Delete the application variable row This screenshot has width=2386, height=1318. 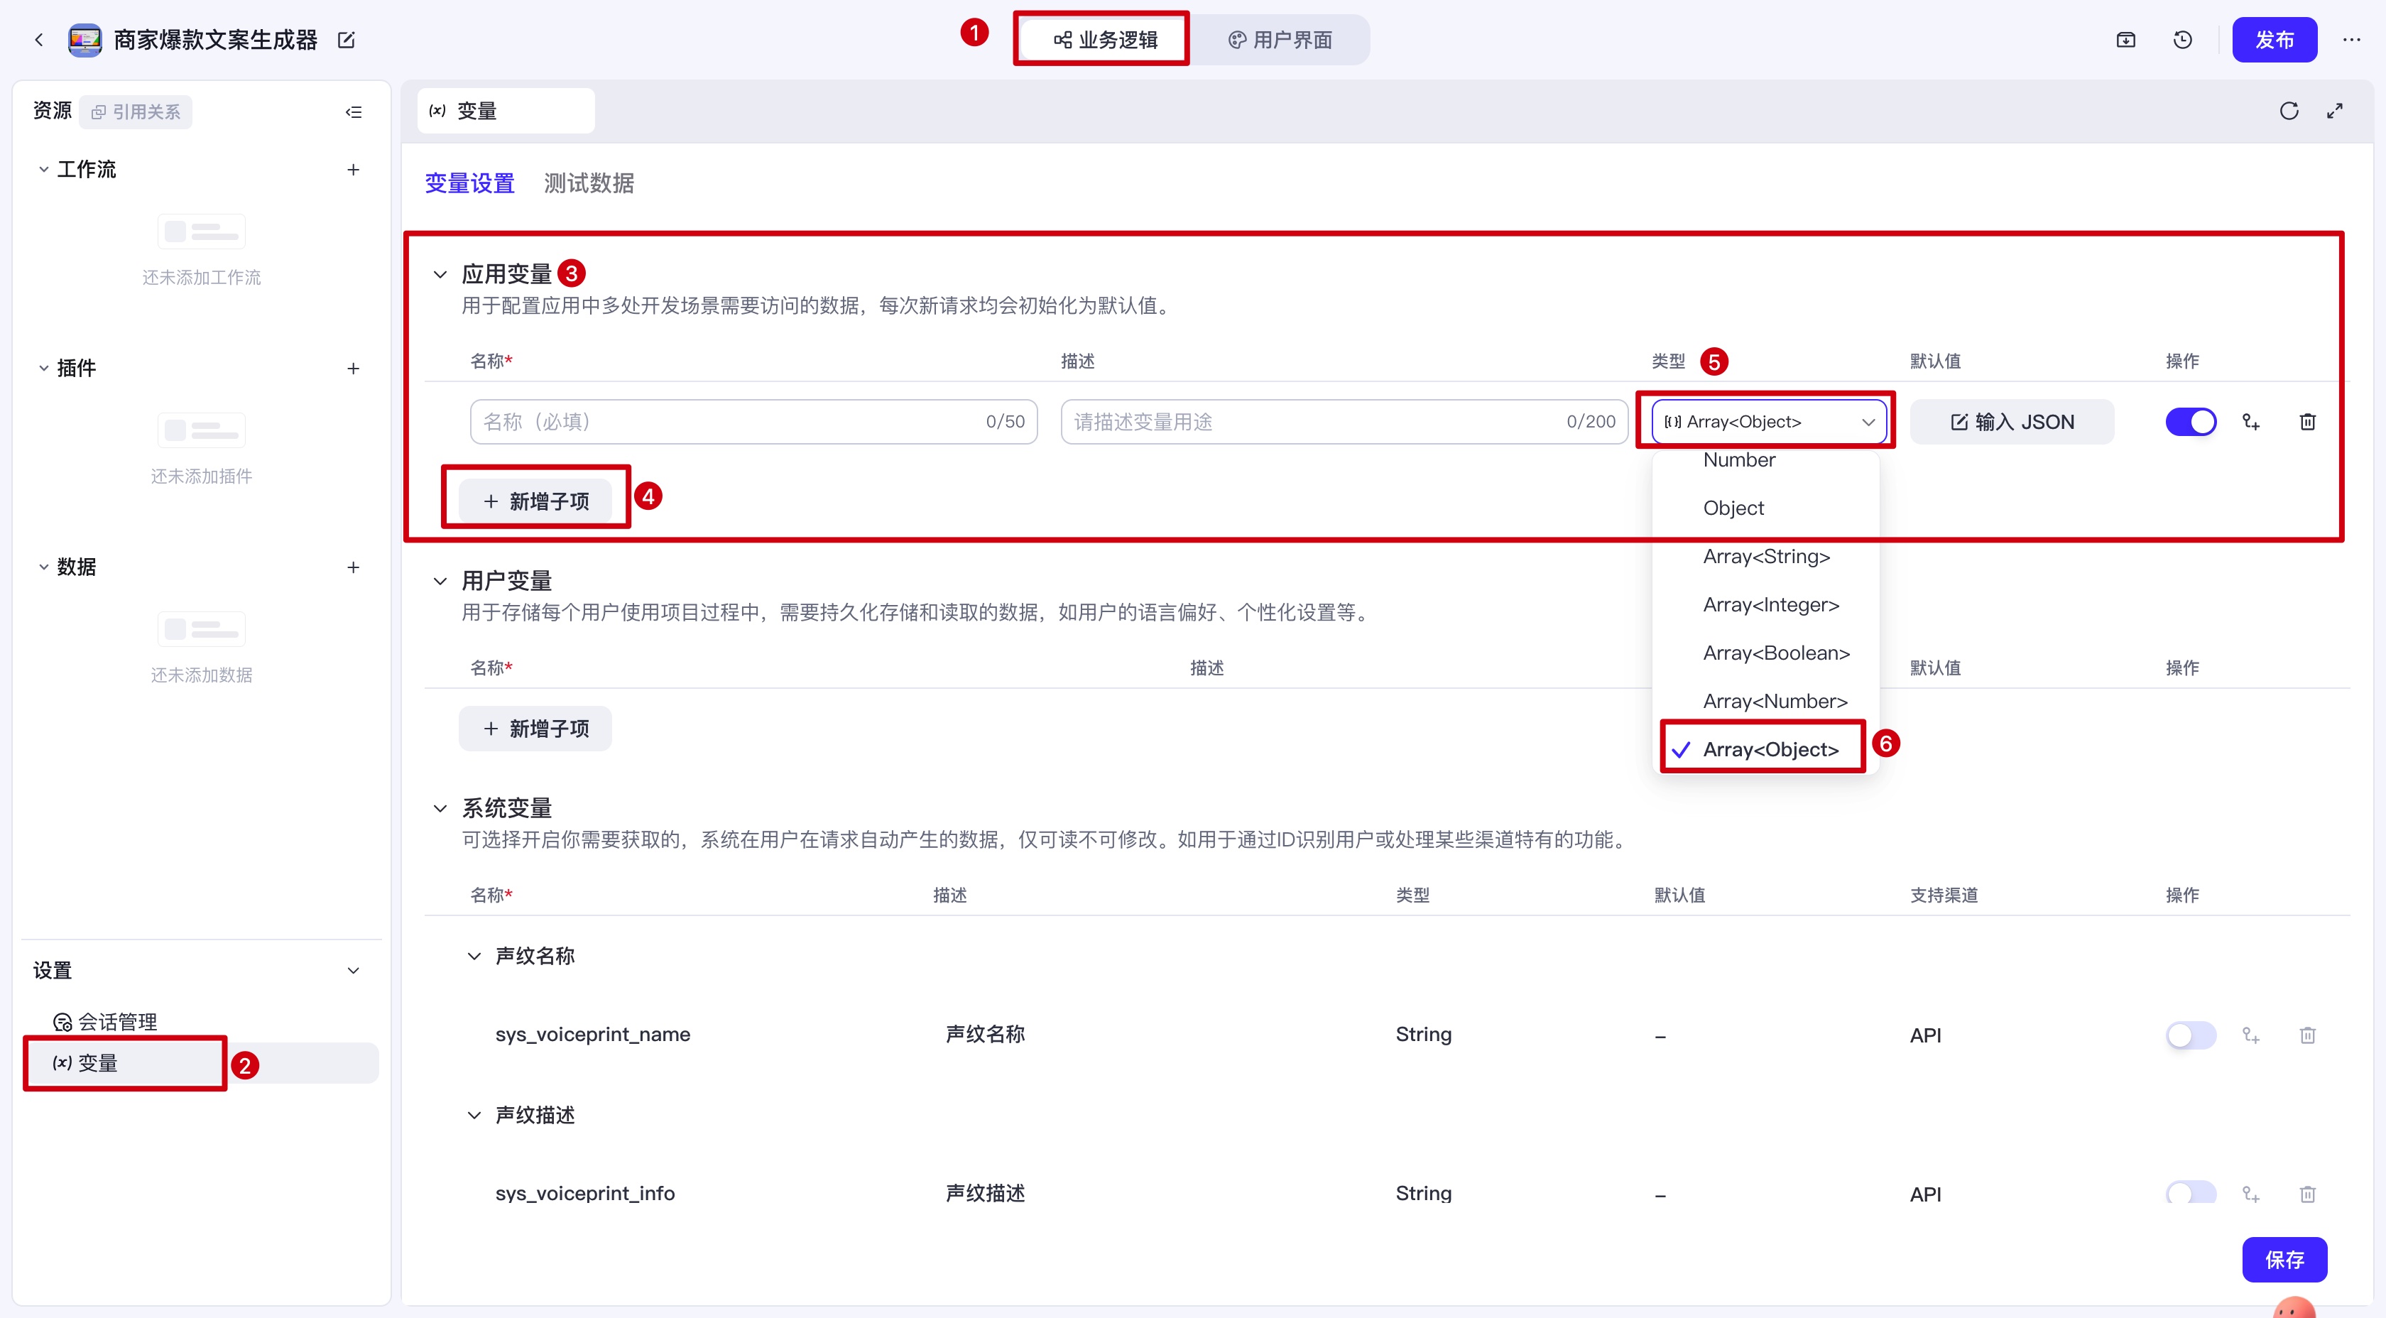(2307, 423)
